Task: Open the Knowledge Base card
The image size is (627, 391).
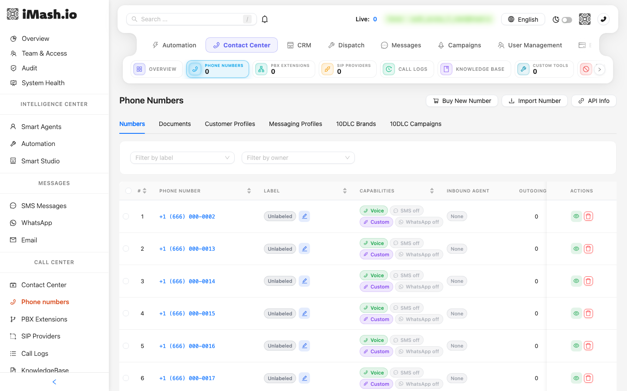Action: point(474,69)
